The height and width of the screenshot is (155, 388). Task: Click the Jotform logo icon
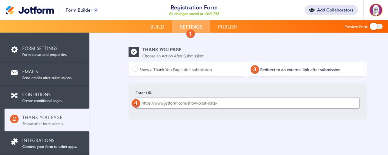pyautogui.click(x=10, y=10)
